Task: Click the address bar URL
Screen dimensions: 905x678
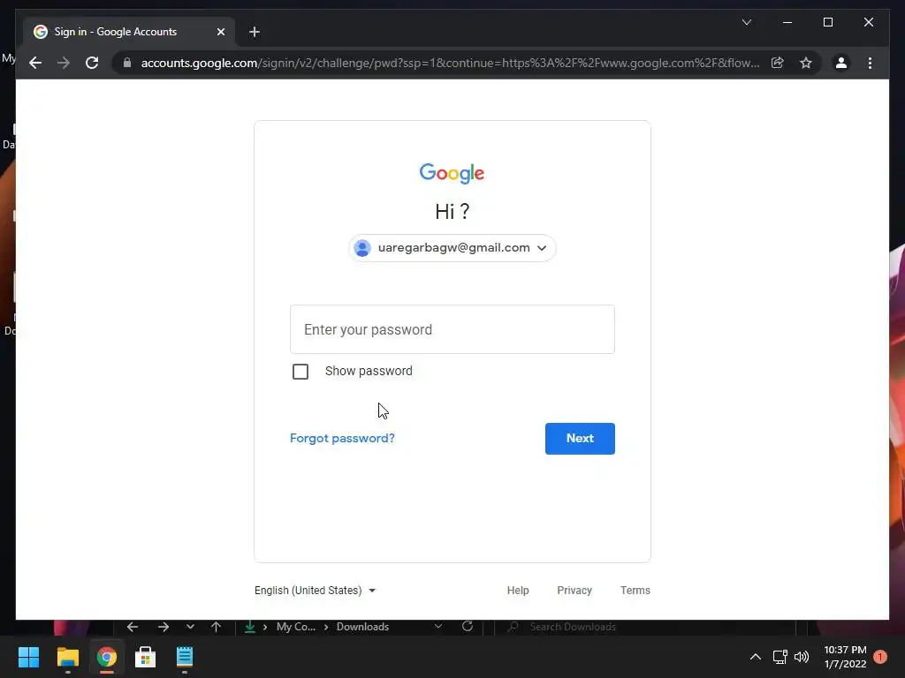Action: coord(450,63)
